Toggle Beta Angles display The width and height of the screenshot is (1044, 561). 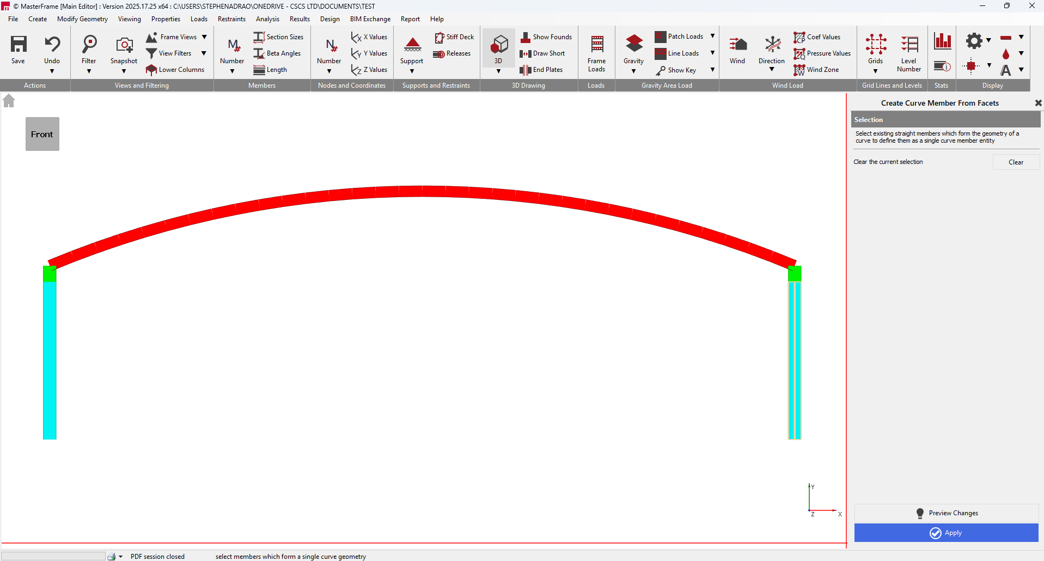[x=277, y=53]
